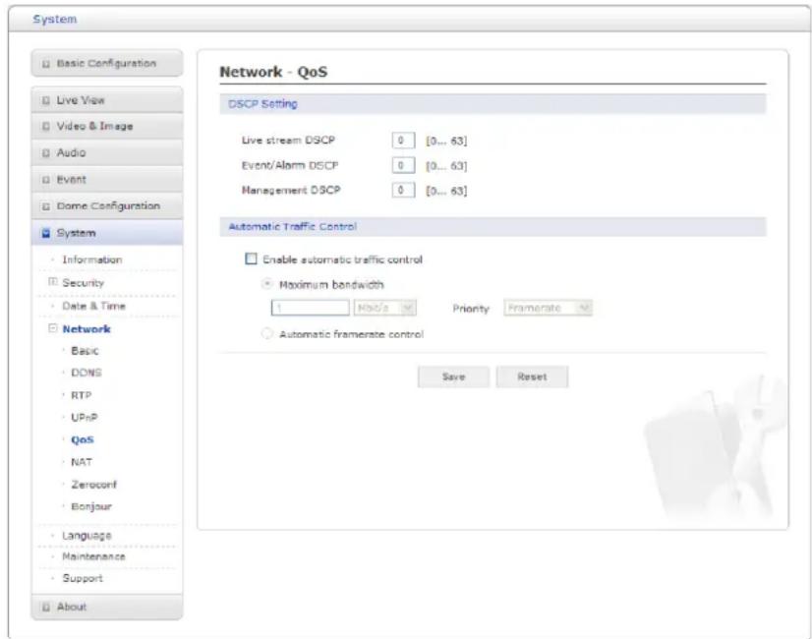Screen dimensions: 812x639
Task: Select the Maximum bandwidth radio option
Action: (266, 284)
